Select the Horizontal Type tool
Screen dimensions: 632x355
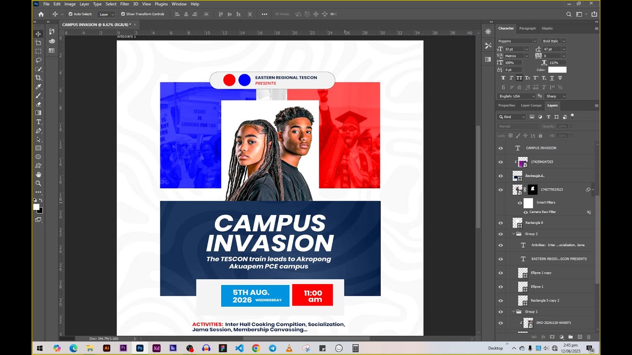click(38, 122)
